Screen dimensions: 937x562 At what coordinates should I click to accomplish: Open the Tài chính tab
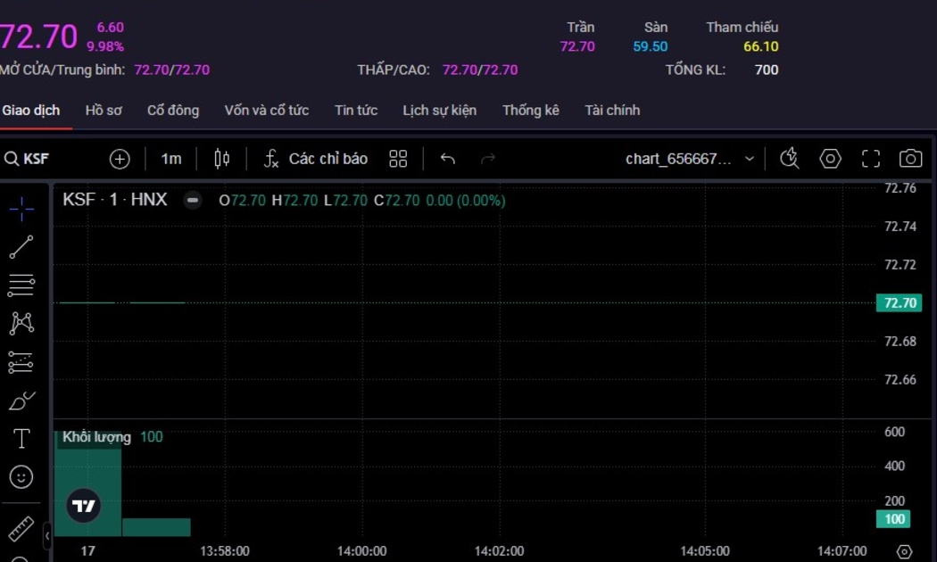point(612,111)
